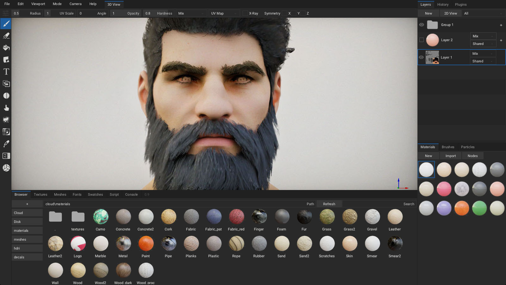Click the Refresh button in browser

click(329, 204)
